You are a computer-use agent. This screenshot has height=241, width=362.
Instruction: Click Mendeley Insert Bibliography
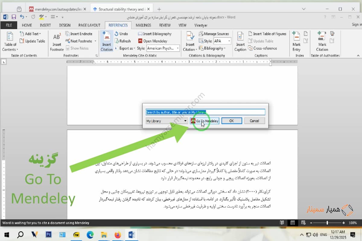tap(155, 34)
